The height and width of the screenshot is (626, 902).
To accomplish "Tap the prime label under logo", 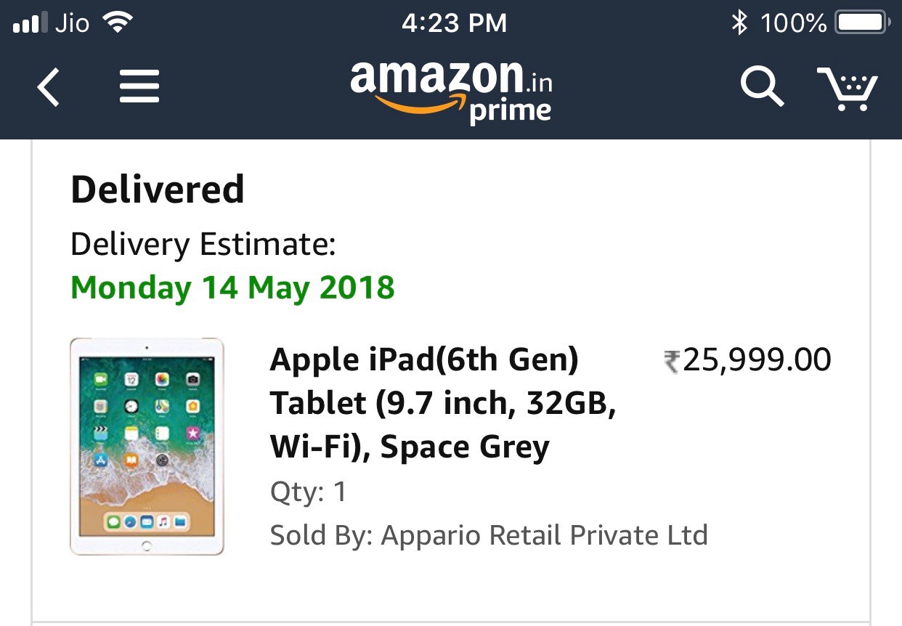I will [510, 111].
